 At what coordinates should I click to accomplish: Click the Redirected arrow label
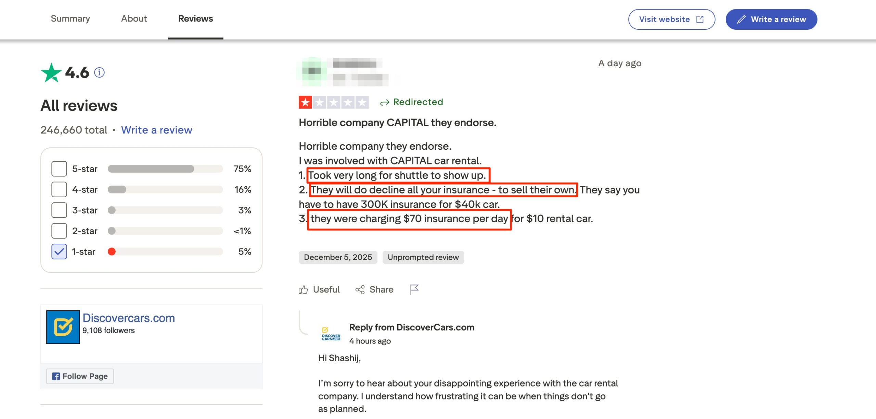[412, 102]
